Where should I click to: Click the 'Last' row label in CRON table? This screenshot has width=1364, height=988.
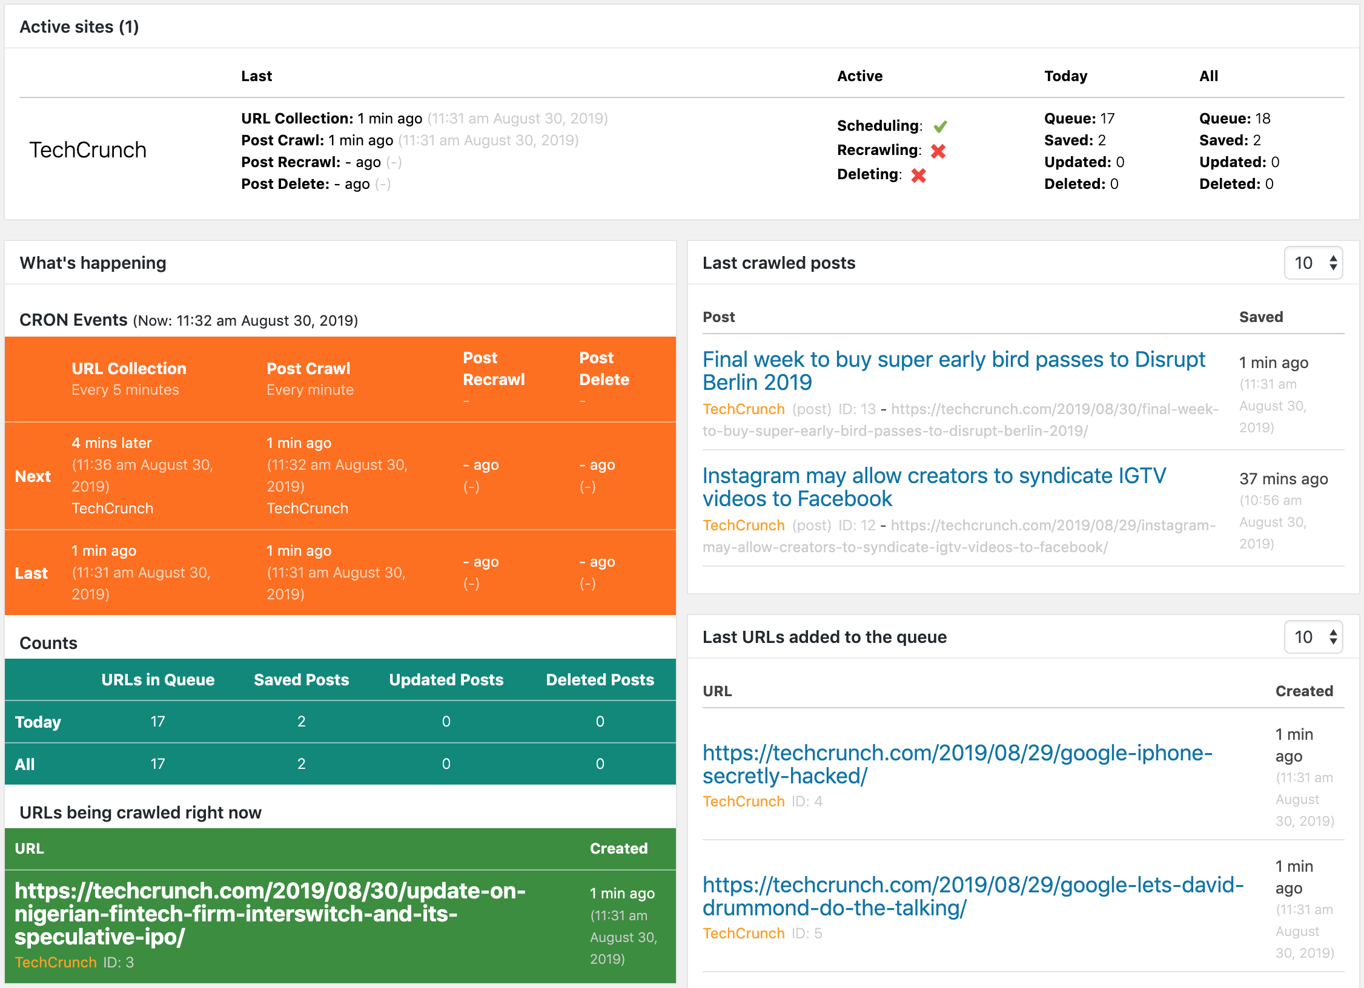31,573
